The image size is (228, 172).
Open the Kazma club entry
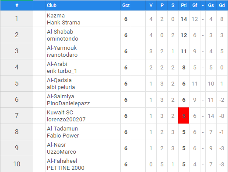coord(56,16)
